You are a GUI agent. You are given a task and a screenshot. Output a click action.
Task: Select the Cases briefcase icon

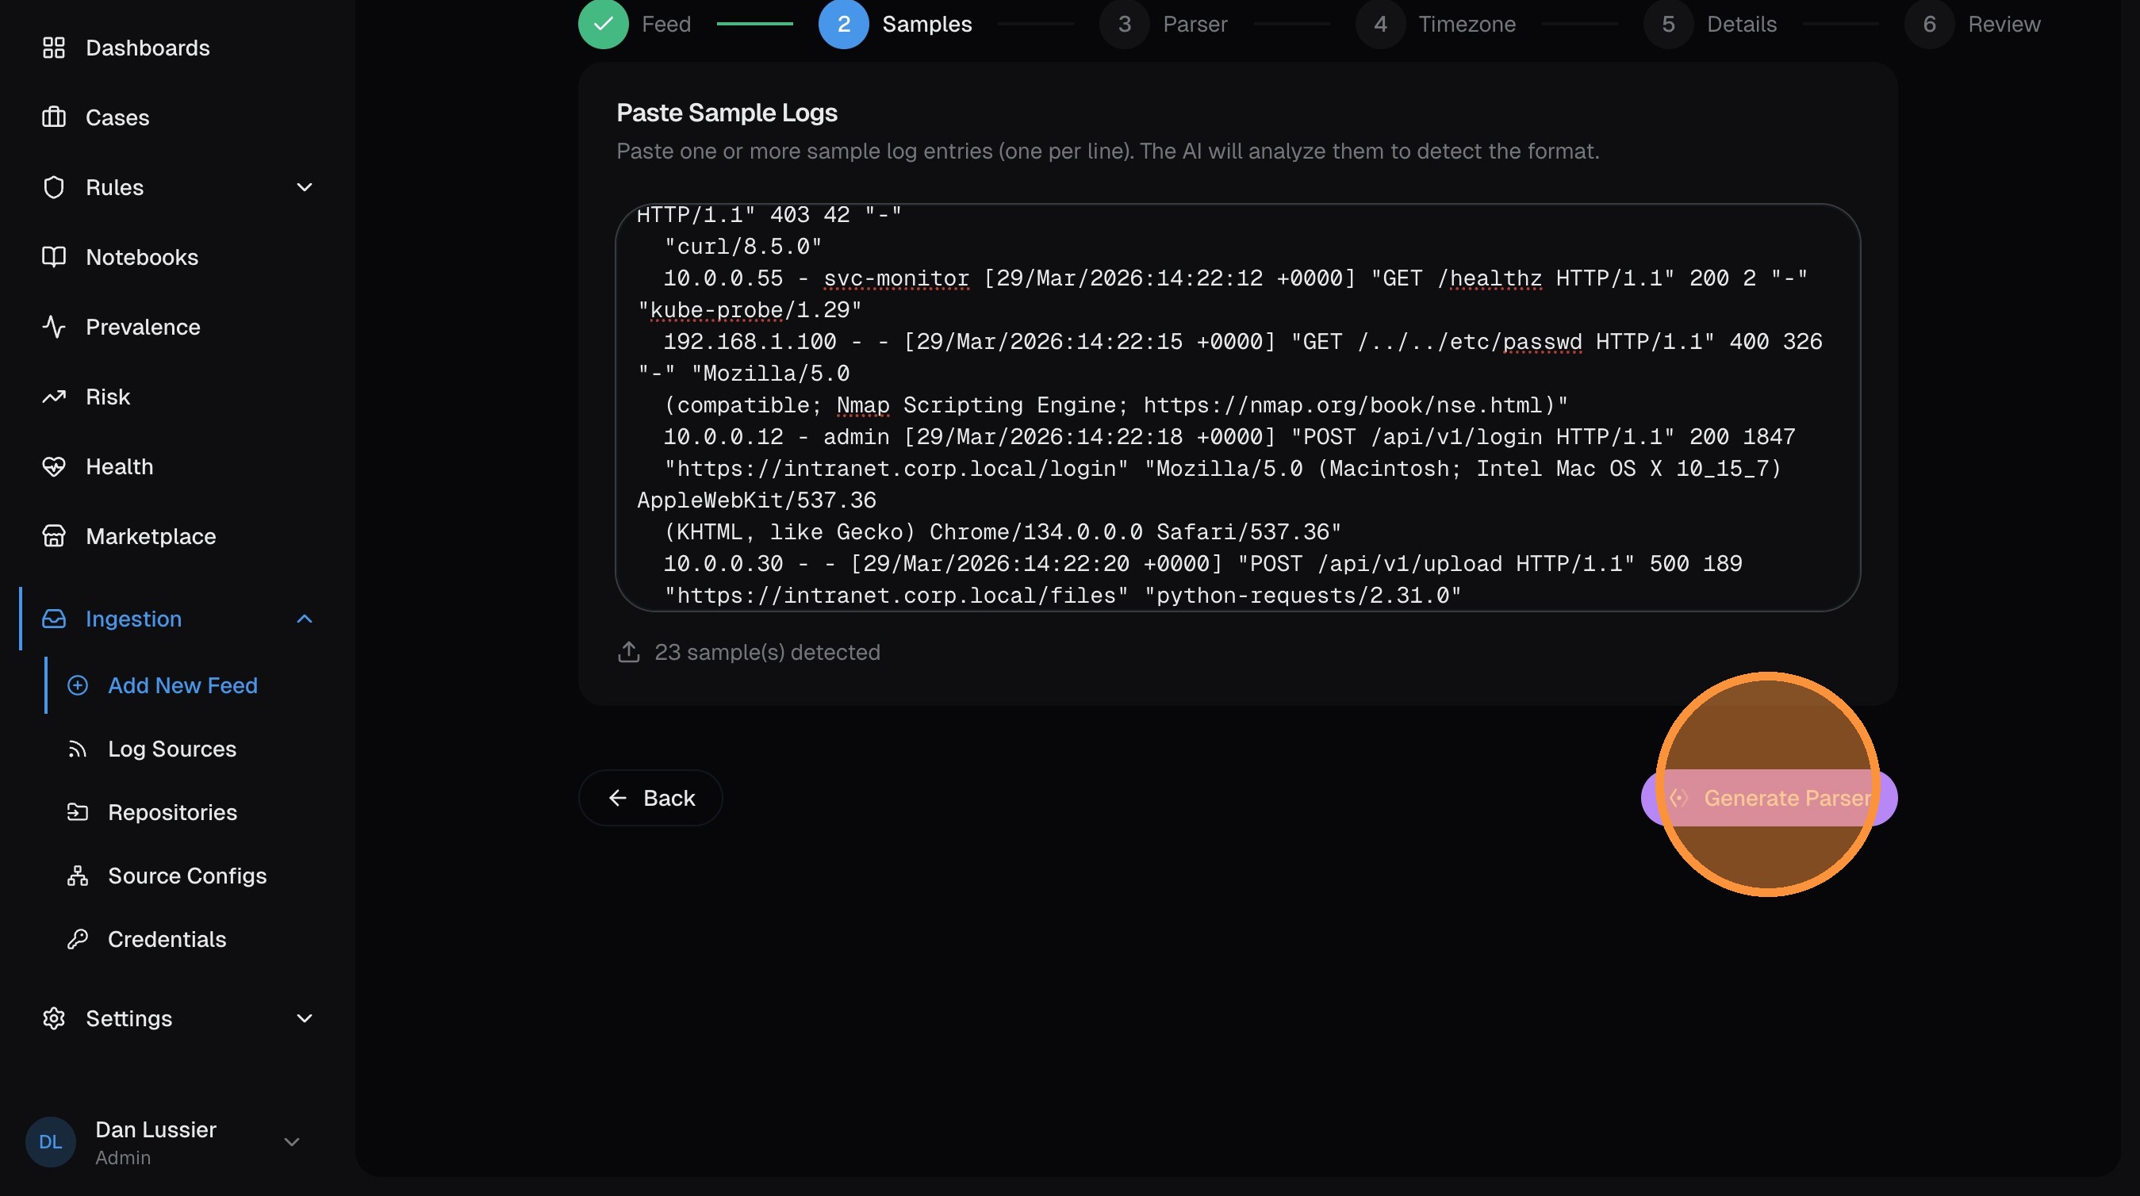tap(54, 117)
